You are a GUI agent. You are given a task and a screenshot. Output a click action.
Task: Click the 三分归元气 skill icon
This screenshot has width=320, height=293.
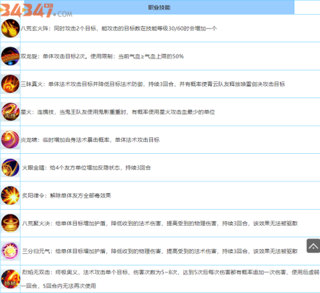[10, 251]
